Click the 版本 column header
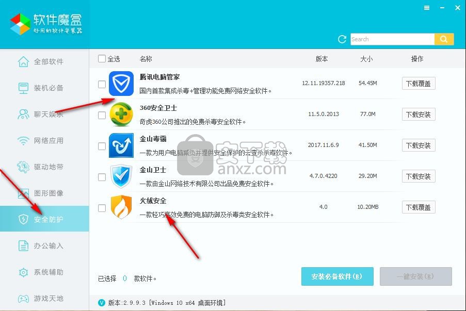The image size is (466, 311). [322, 59]
